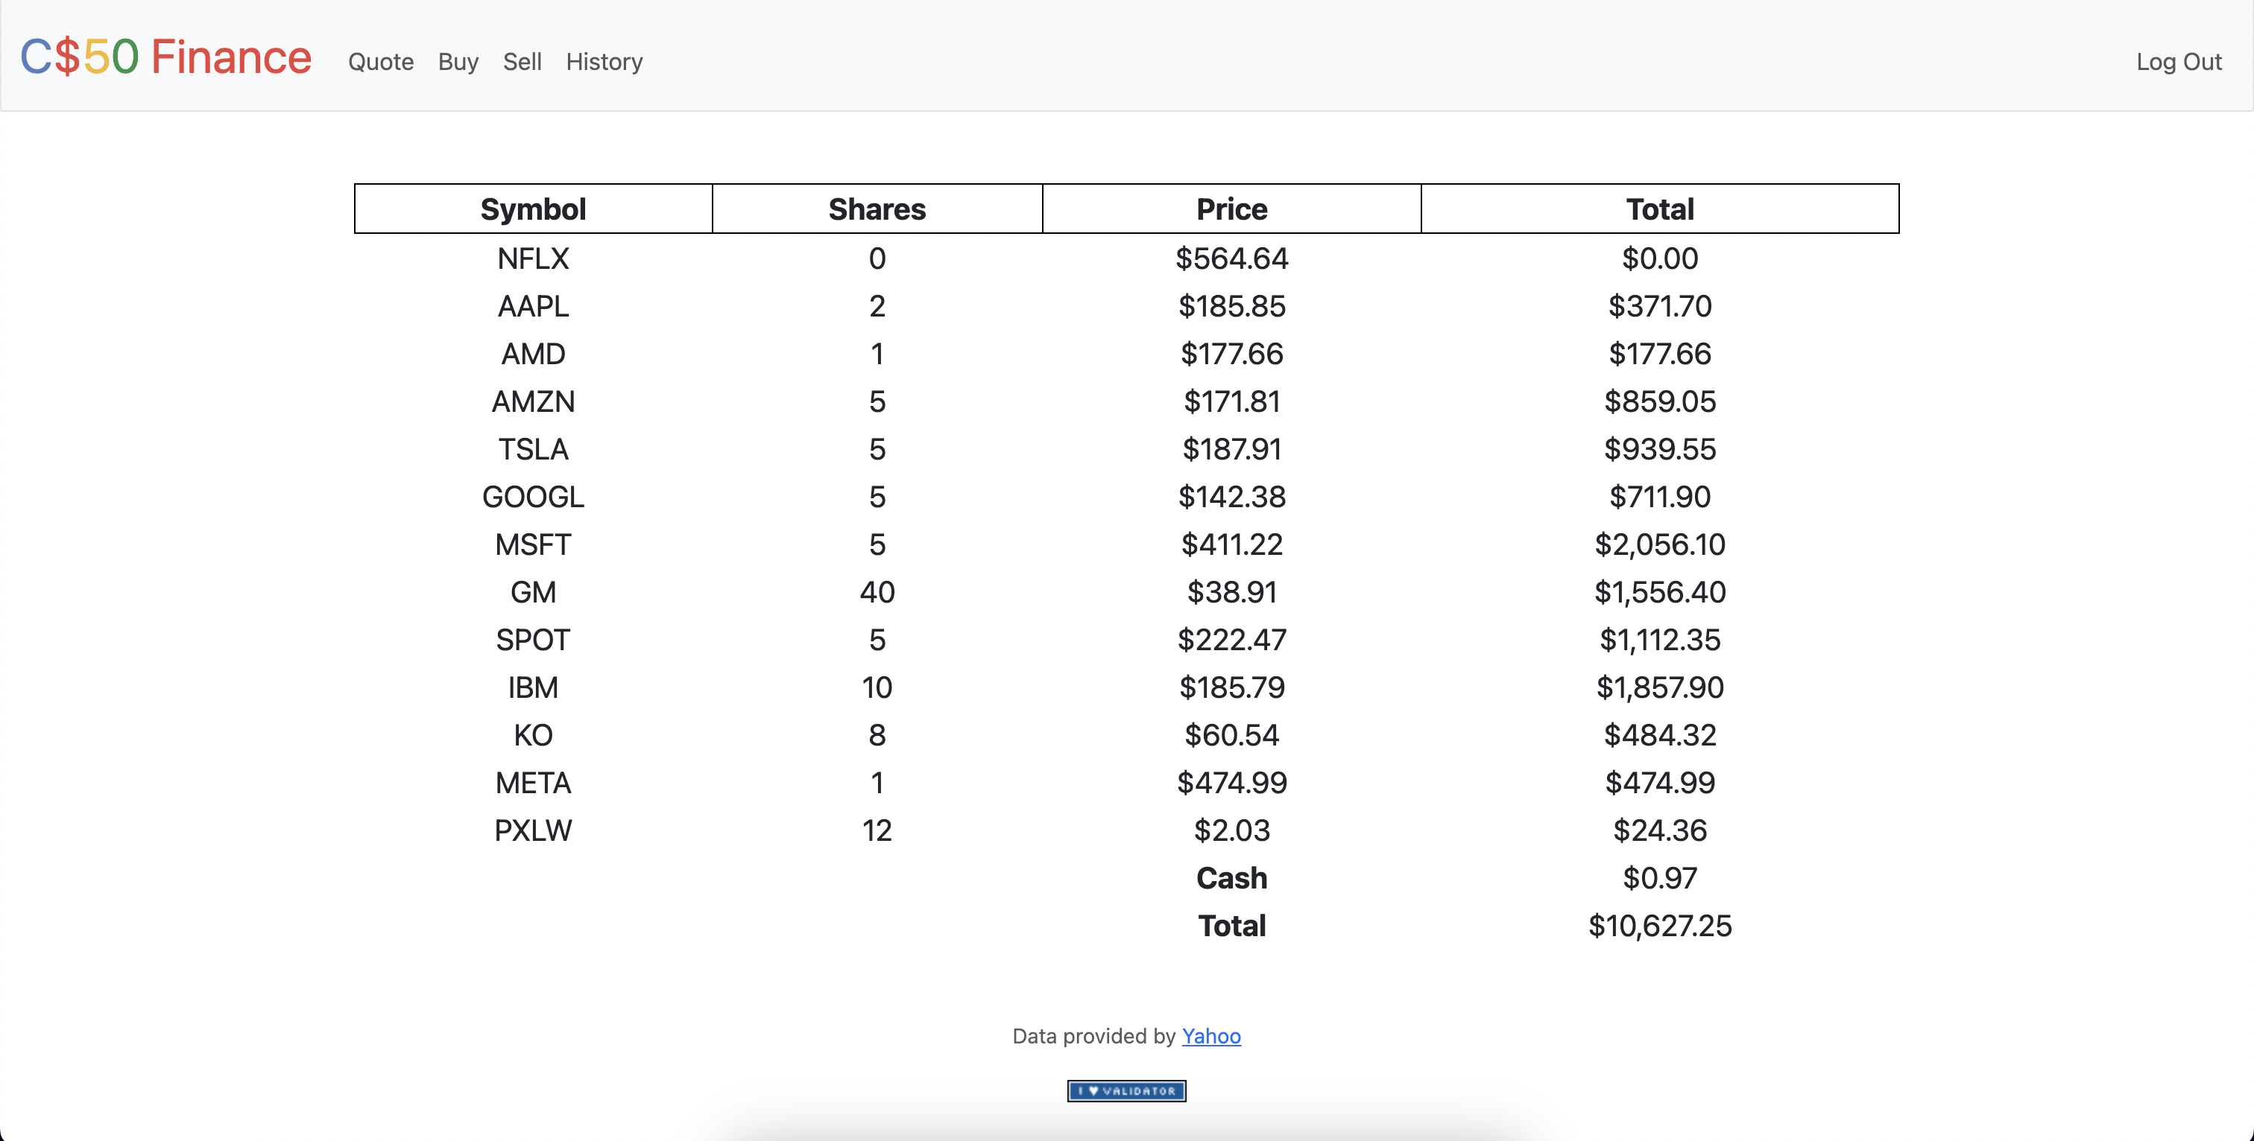Screen dimensions: 2254x1141
Task: Click the IBM price $185.79
Action: (1231, 687)
